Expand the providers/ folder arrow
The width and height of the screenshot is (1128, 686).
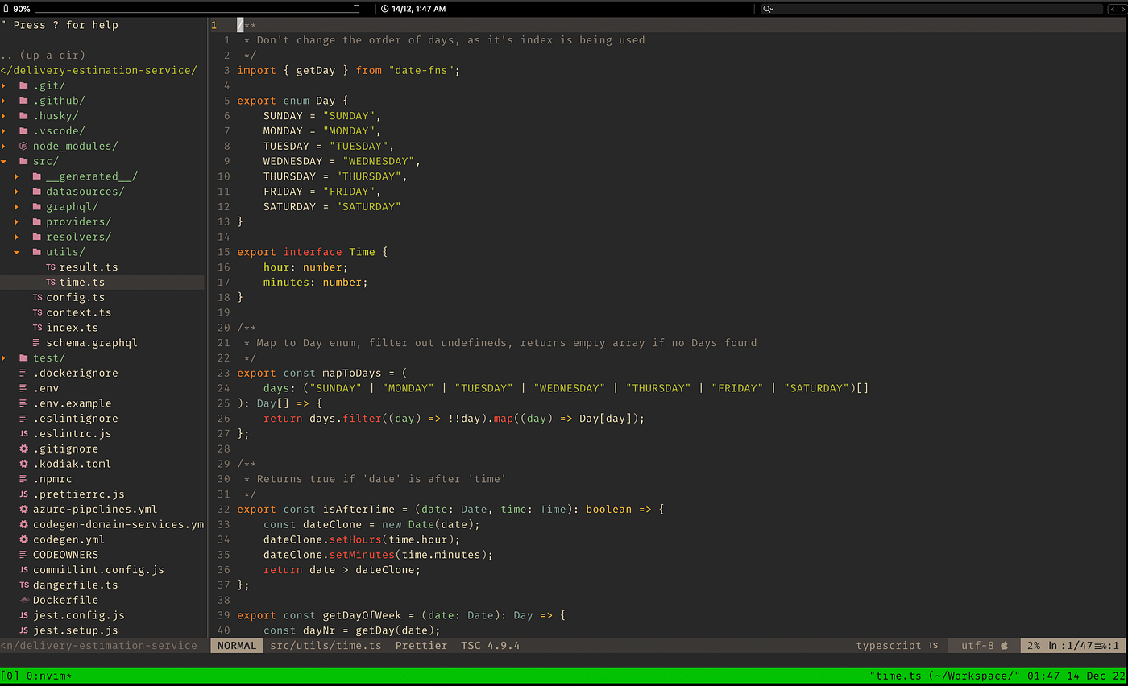click(x=17, y=221)
